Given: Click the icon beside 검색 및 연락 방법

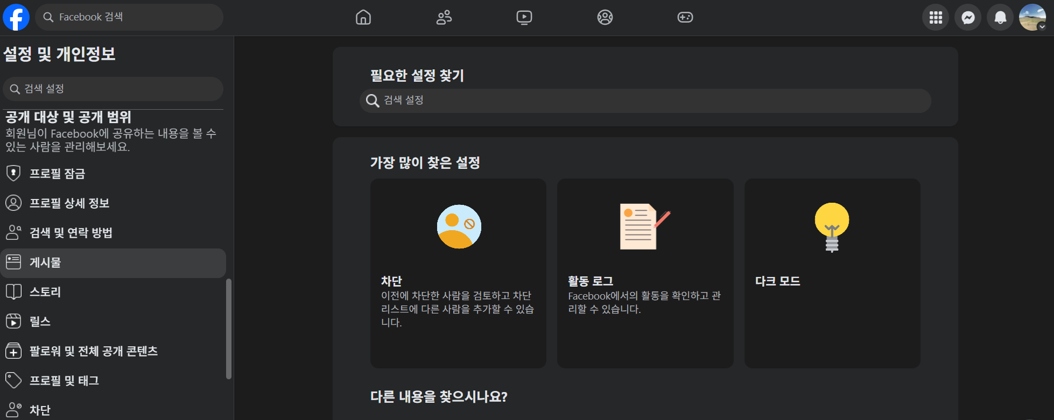Looking at the screenshot, I should pos(13,232).
